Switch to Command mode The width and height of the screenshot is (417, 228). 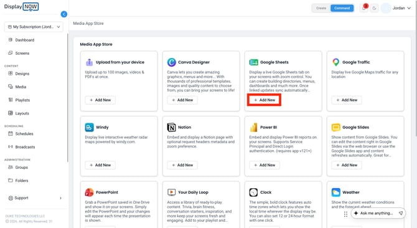[x=342, y=8]
